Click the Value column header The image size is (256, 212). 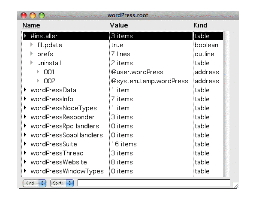point(119,25)
